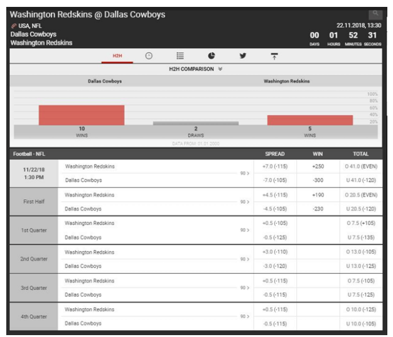Expand more bets for First Half
Viewport: 393px width, 337px height.
[x=245, y=202]
